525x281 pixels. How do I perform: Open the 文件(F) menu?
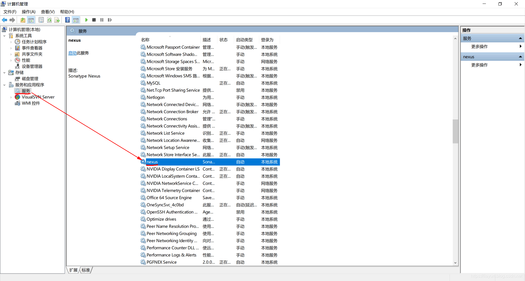10,12
